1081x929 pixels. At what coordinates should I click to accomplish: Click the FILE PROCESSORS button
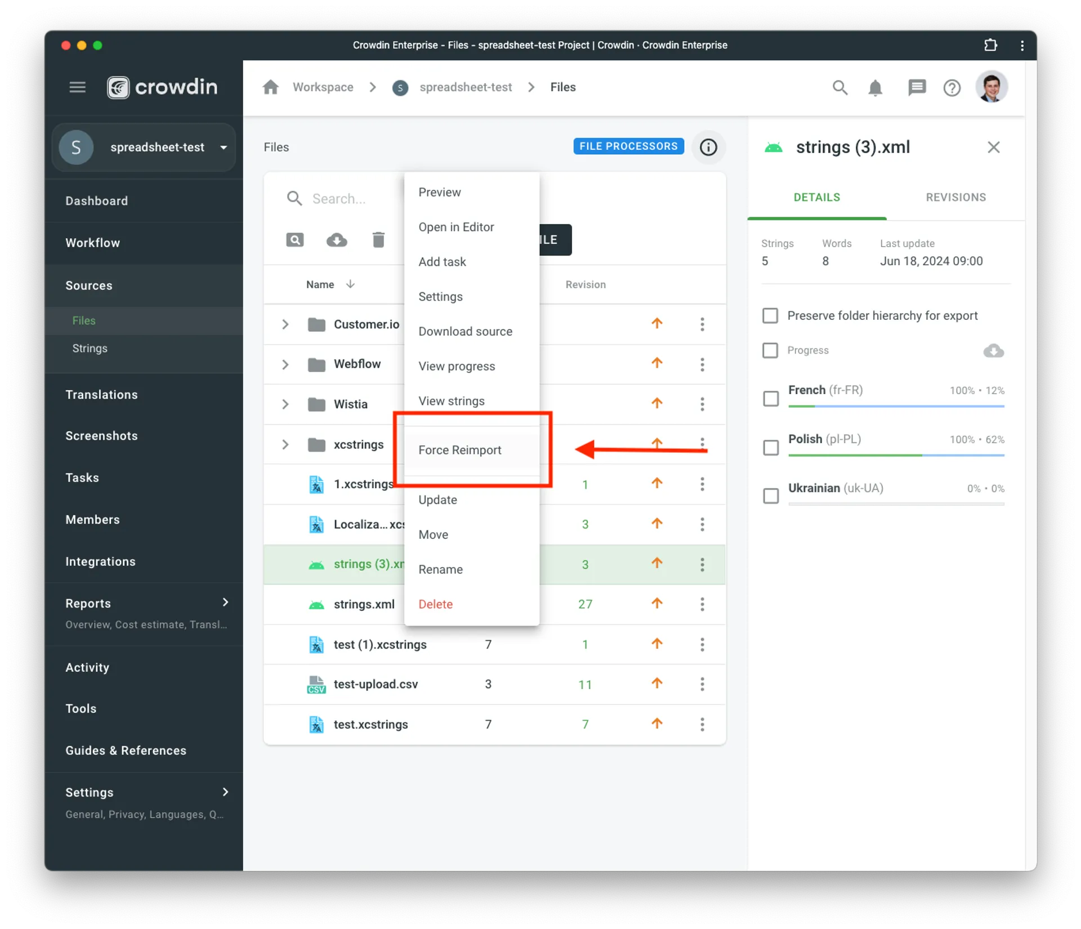[628, 146]
